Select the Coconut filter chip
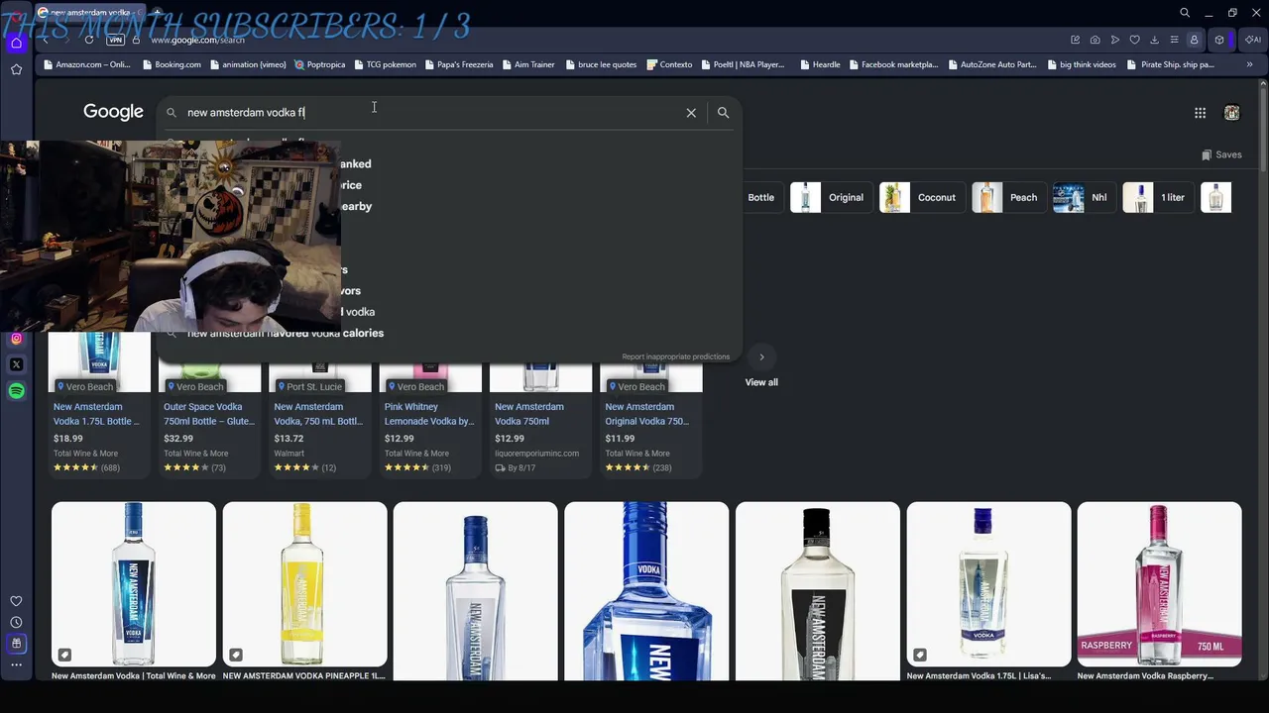Viewport: 1269px width, 713px height. coord(922,197)
